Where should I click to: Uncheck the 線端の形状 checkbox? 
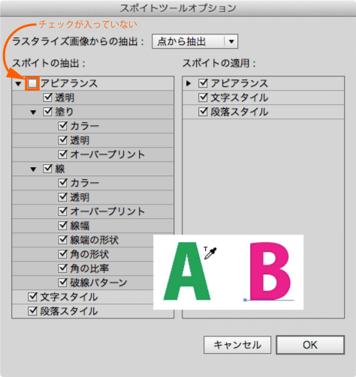(x=62, y=240)
